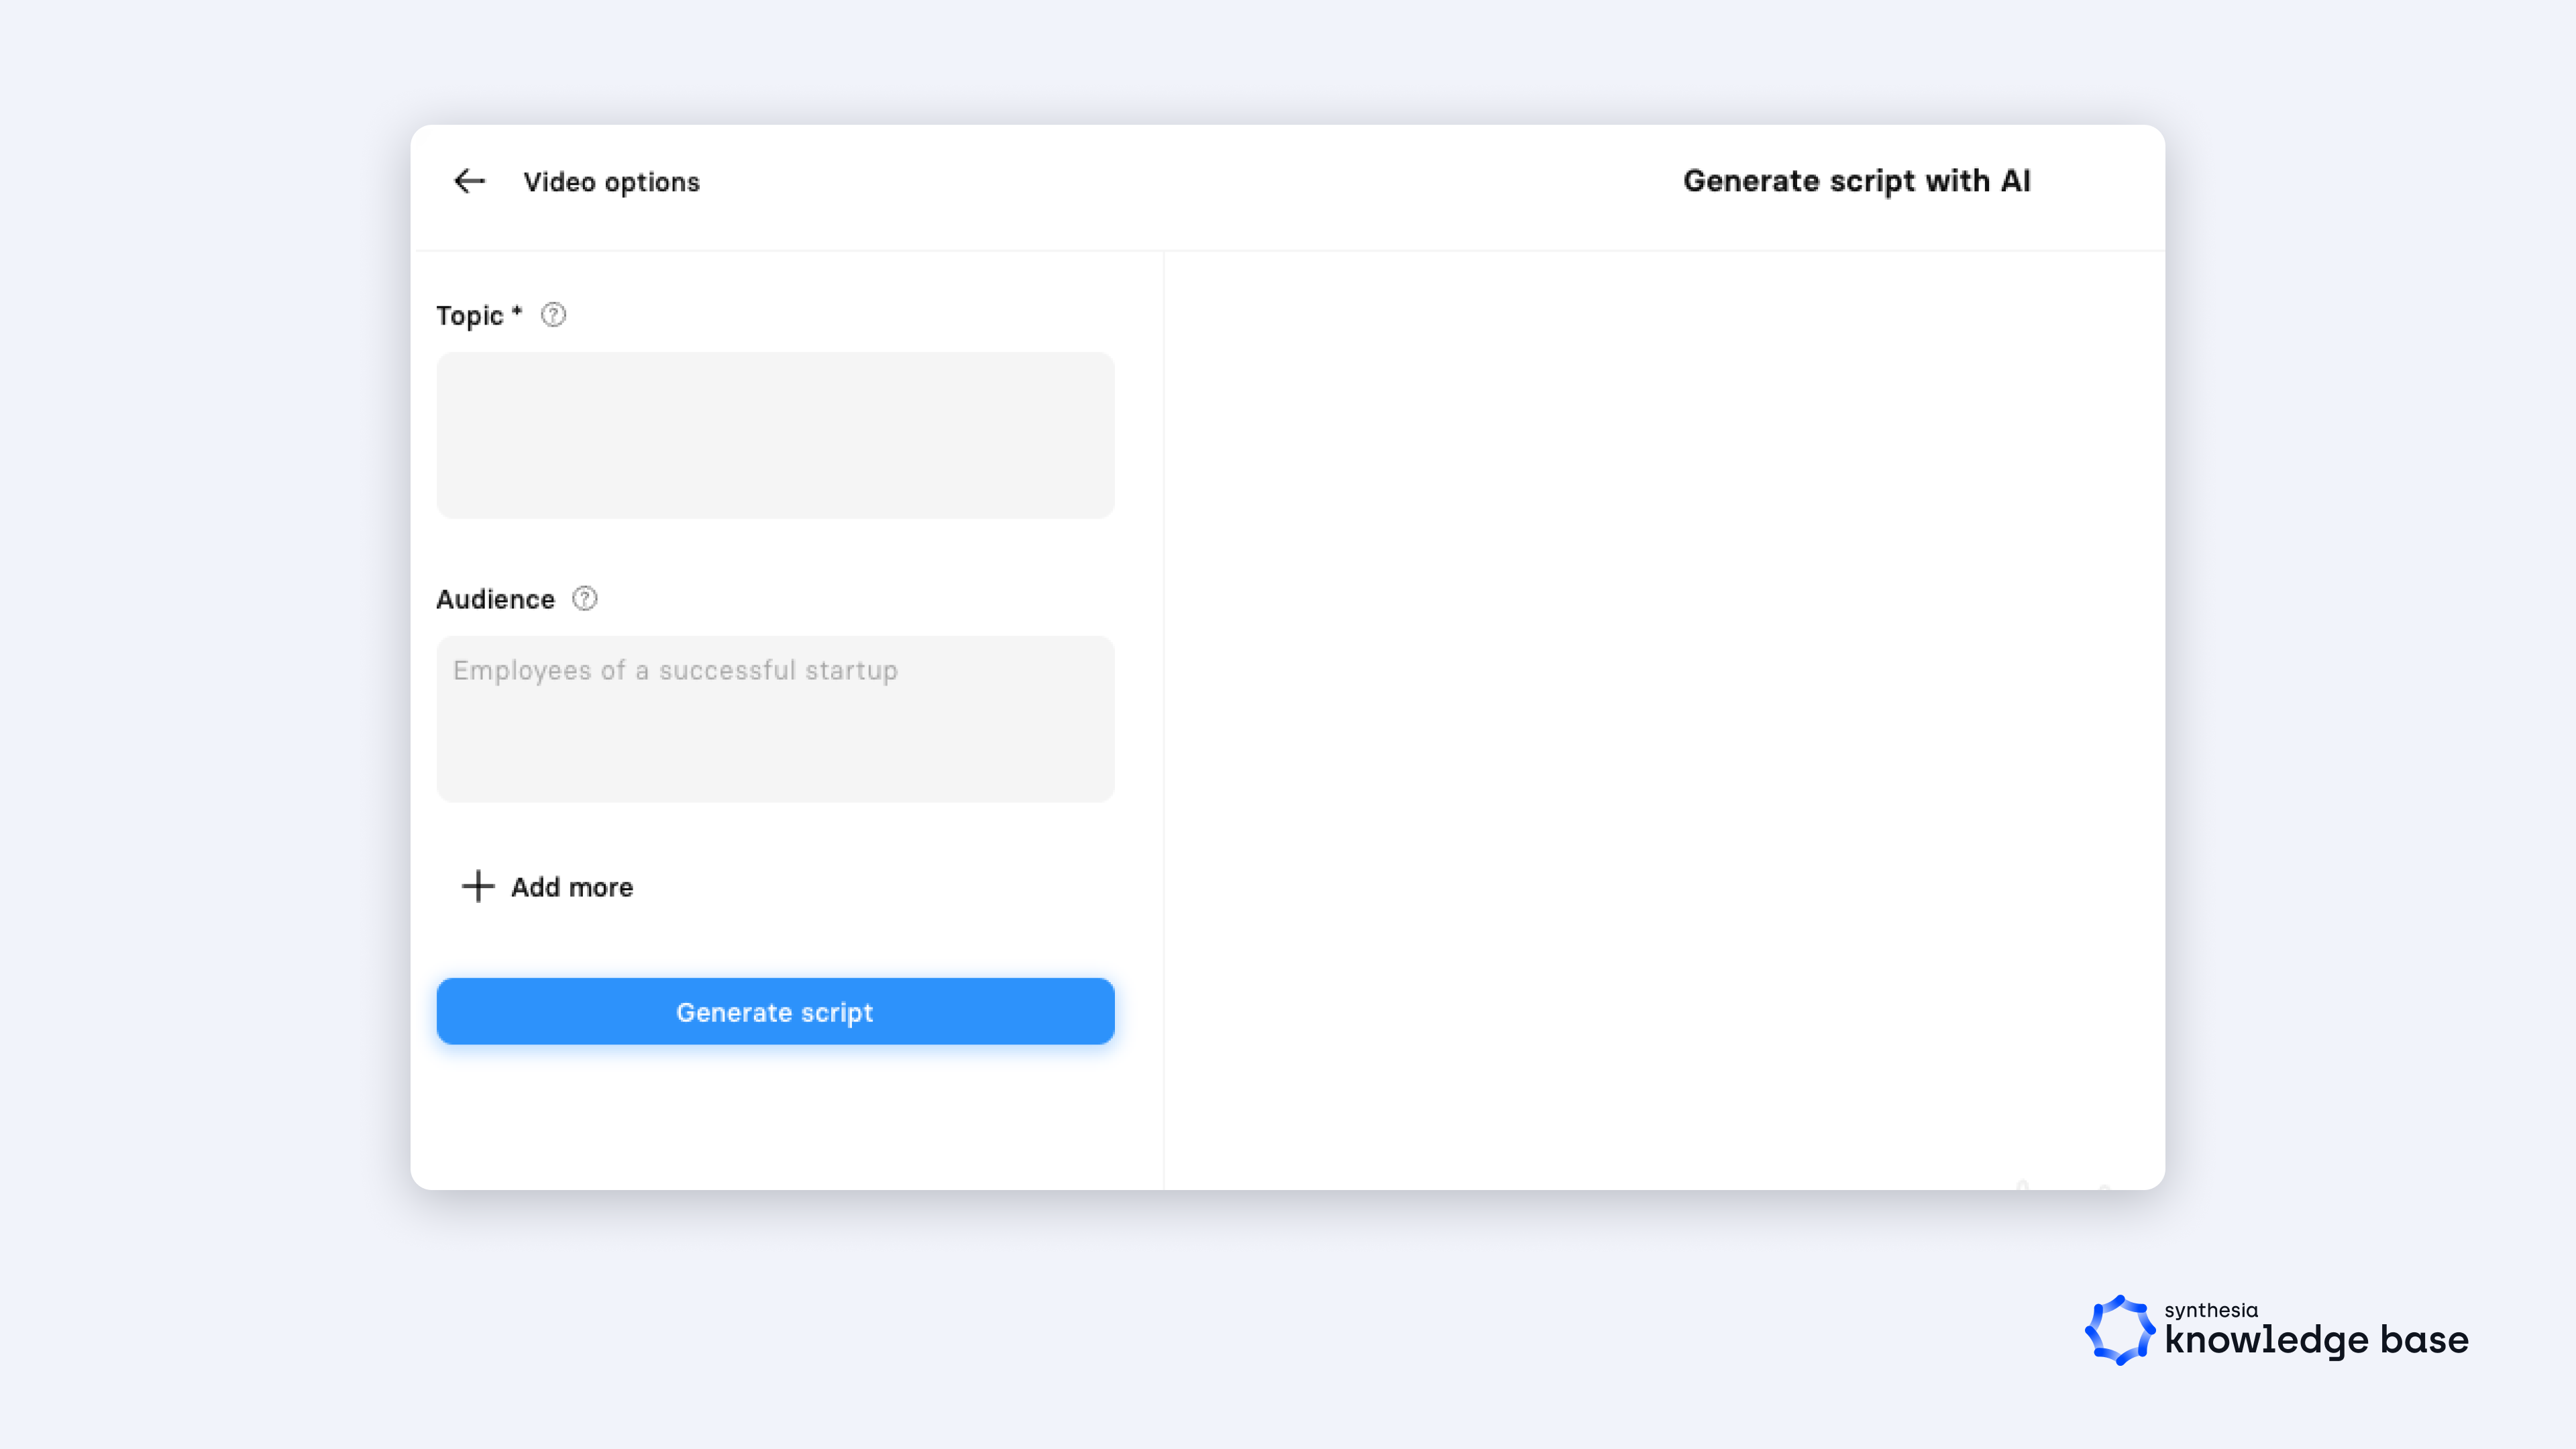Click the 'Employees of a successful startup' placeholder
Screen dimensions: 2576x1449
675,670
